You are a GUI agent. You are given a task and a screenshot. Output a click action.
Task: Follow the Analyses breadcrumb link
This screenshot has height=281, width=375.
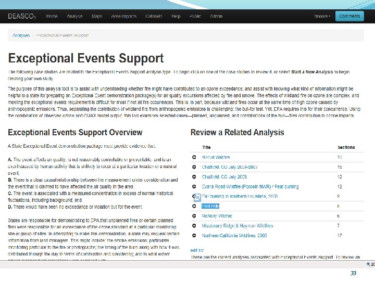click(x=21, y=35)
